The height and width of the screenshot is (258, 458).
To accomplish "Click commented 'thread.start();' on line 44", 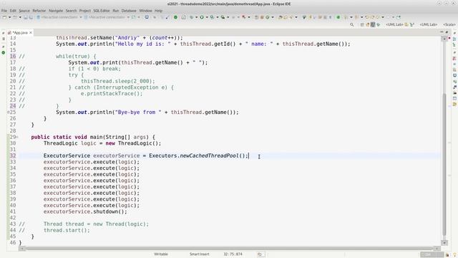I will [67, 230].
